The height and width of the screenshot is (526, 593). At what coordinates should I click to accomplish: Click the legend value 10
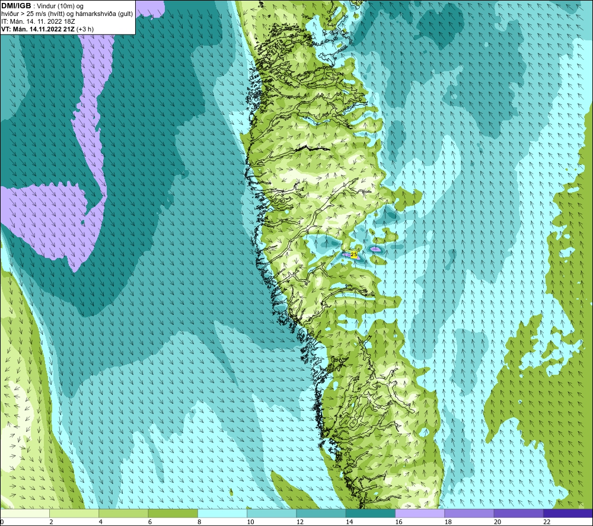tap(251, 522)
